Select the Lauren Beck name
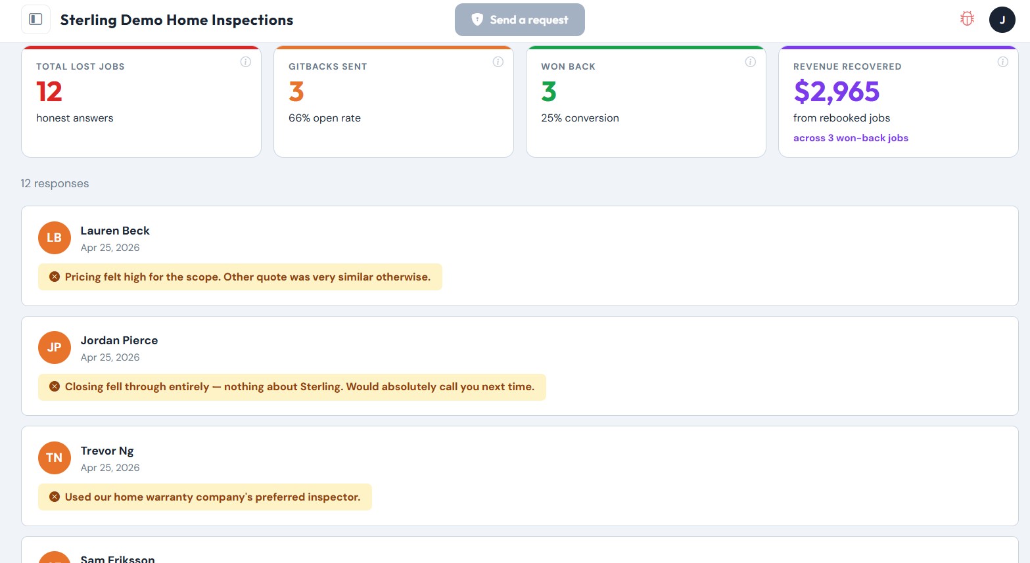The height and width of the screenshot is (563, 1030). point(115,231)
